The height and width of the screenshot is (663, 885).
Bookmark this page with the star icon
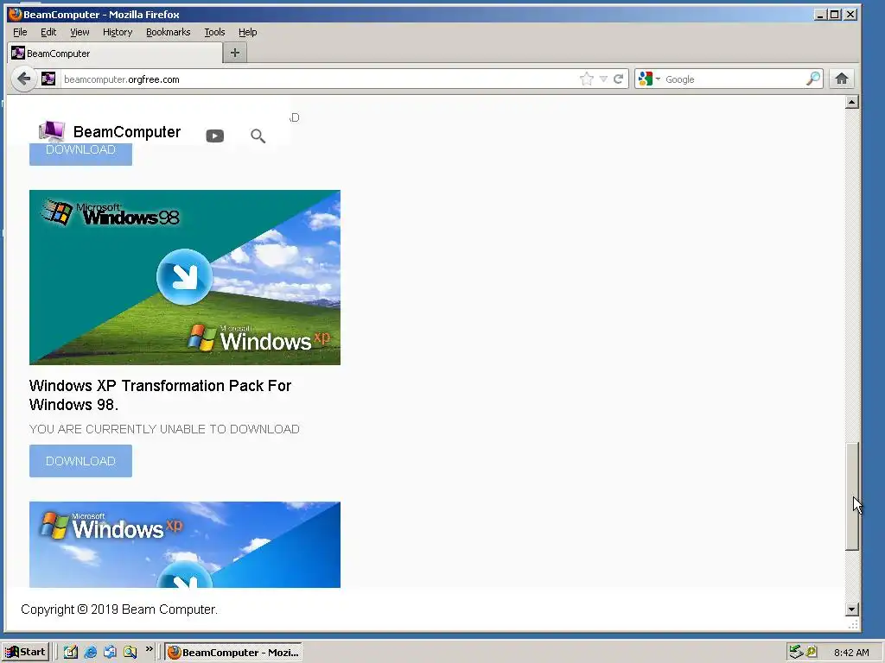click(587, 79)
